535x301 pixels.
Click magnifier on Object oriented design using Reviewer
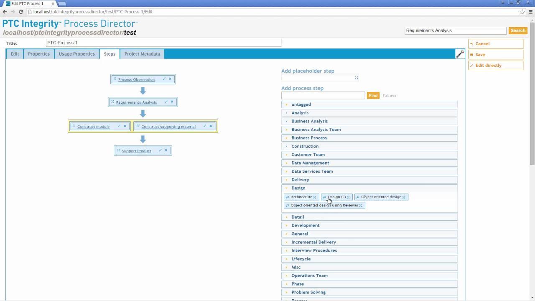(x=287, y=205)
